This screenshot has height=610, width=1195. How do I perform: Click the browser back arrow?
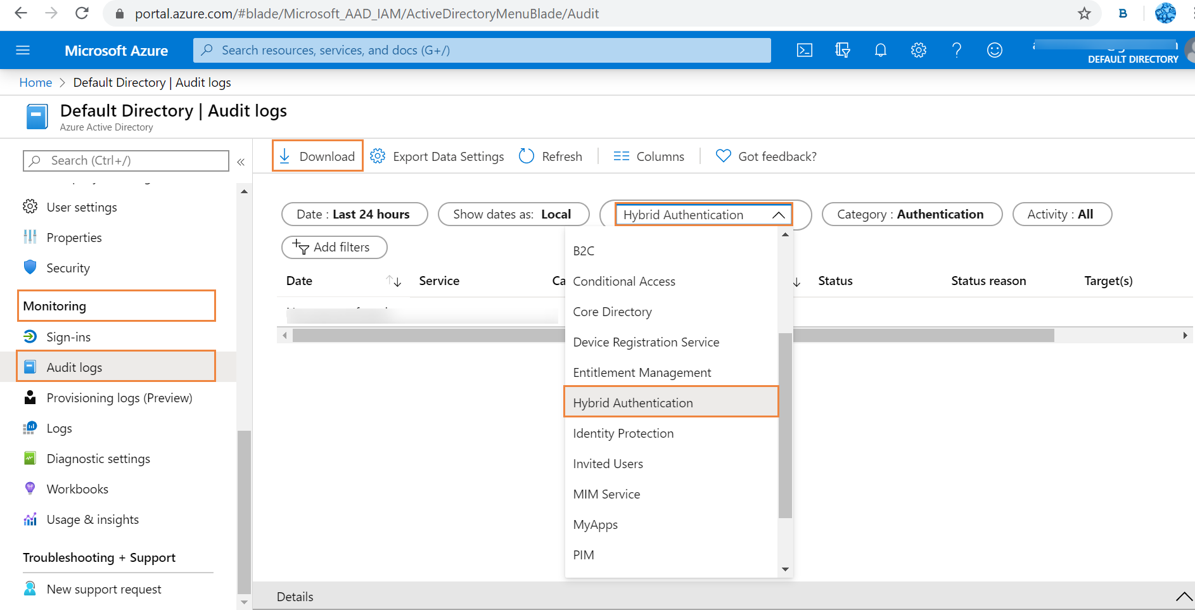(21, 13)
